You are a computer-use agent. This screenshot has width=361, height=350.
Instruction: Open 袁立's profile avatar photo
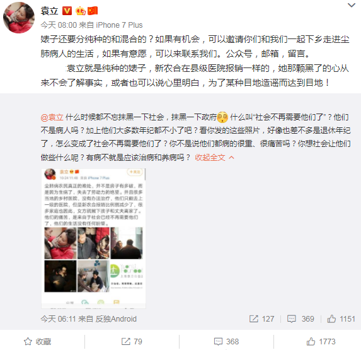19,18
